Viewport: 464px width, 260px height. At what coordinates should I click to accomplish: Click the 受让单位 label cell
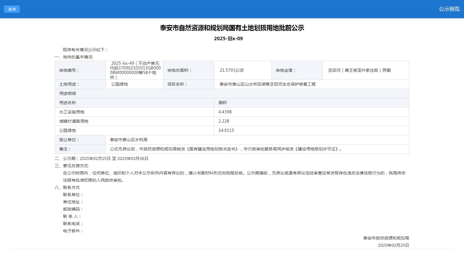(80, 140)
